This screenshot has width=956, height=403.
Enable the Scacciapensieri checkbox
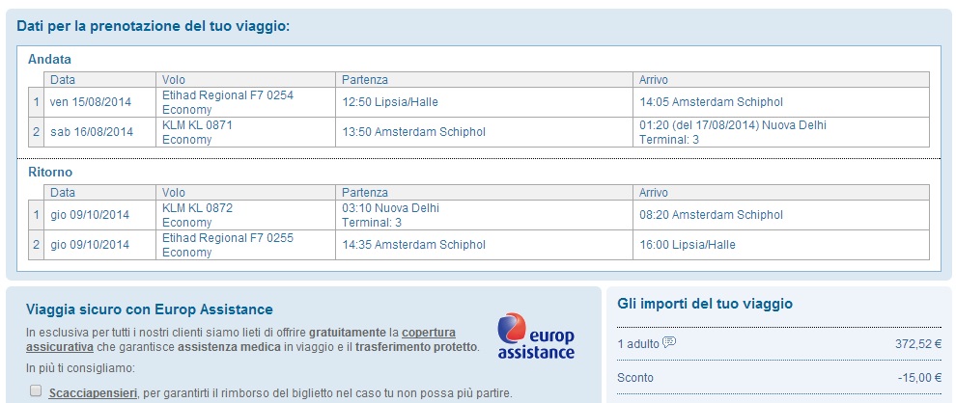pos(36,390)
